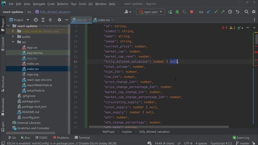Open Project panel options gear
Screen dimensions: 258x145
(59, 20)
